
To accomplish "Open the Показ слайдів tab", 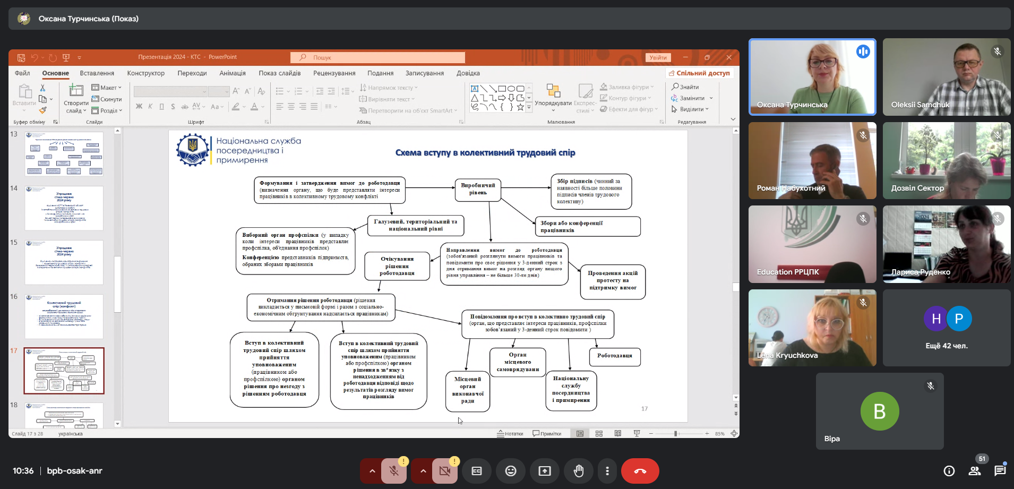I will coord(280,73).
